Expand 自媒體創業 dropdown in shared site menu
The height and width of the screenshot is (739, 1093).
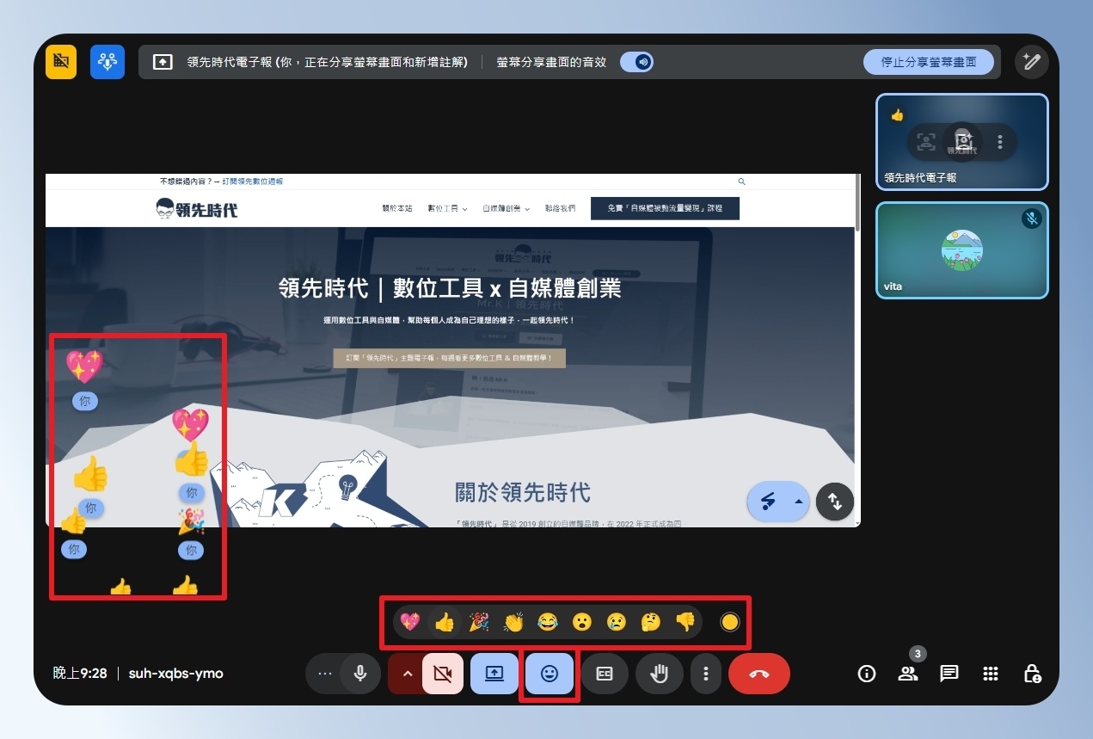point(507,208)
